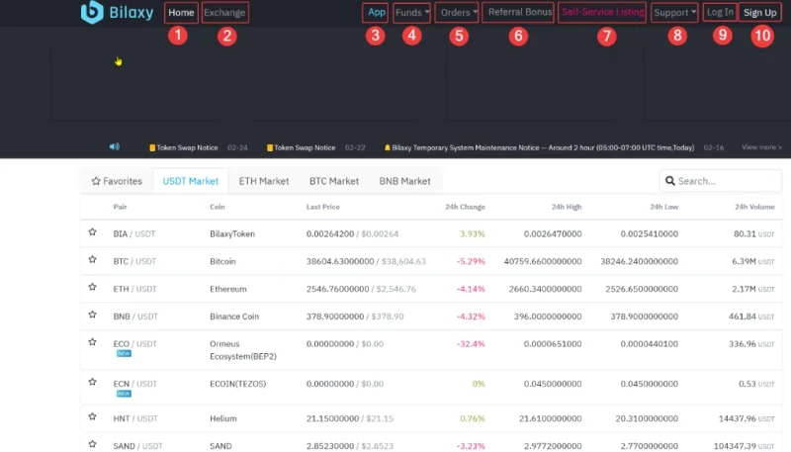
Task: Favorite the ECO / USDT pair star
Action: (x=92, y=342)
